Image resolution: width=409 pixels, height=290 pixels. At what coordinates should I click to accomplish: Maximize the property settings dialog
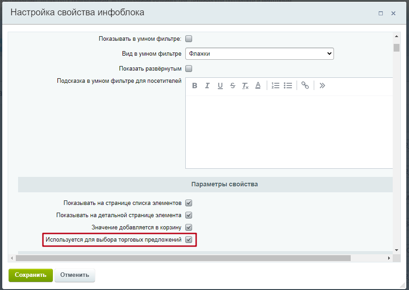pos(381,13)
